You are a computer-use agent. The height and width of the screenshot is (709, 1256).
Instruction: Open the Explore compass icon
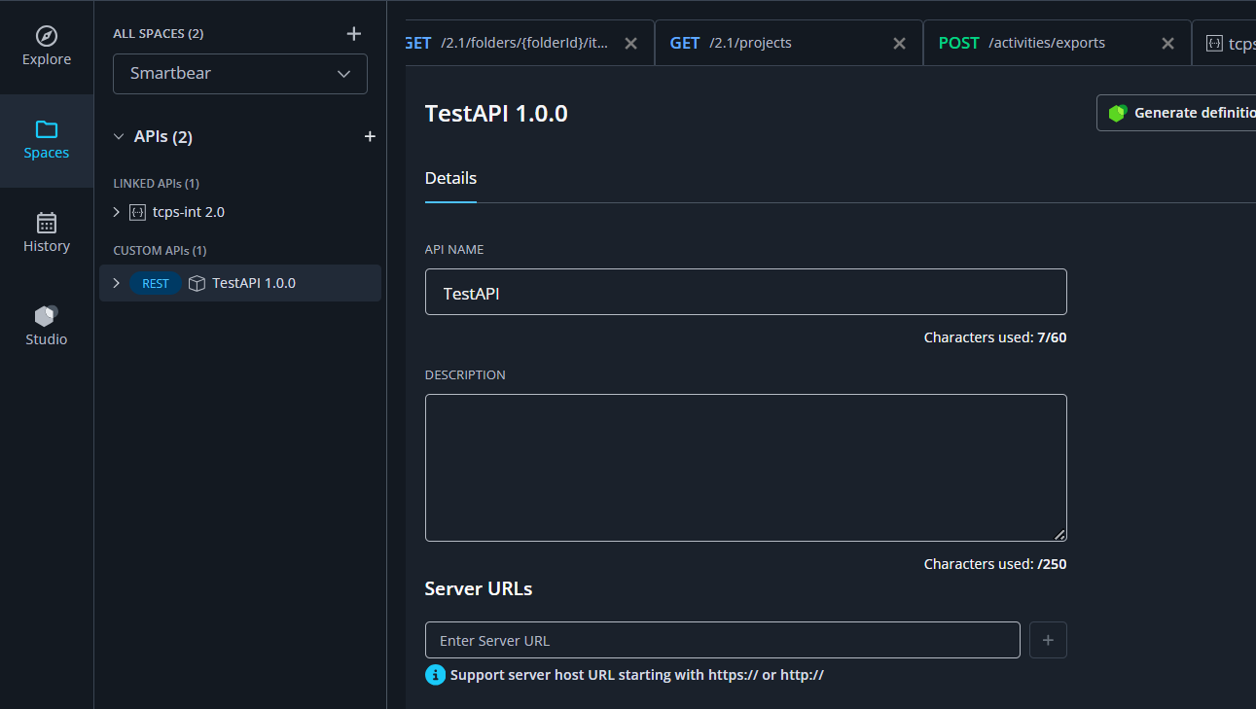pyautogui.click(x=47, y=37)
